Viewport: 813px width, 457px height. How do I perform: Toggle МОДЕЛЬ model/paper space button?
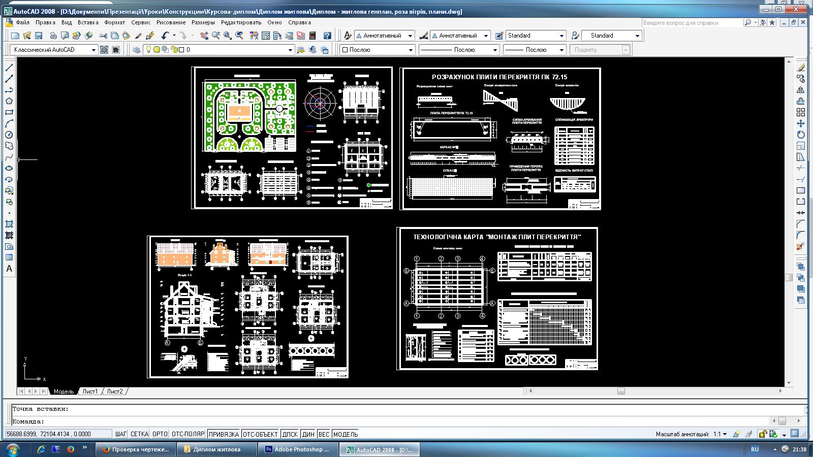(x=346, y=434)
